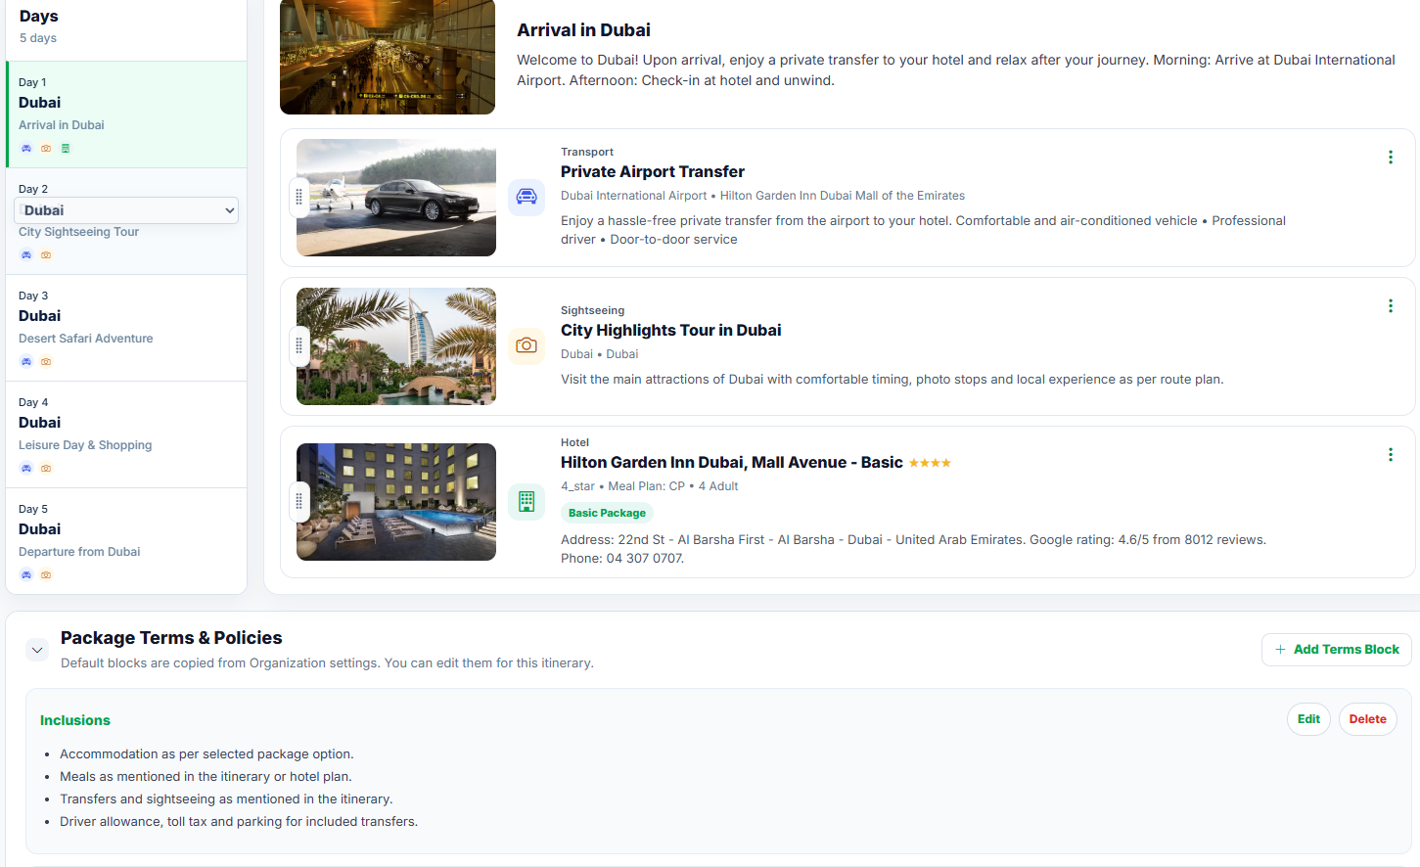Open the Hilton Garden Inn hotel photo
Screen dimensions: 1420x867
(396, 502)
